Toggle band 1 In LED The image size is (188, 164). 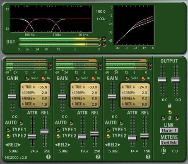tap(43, 78)
